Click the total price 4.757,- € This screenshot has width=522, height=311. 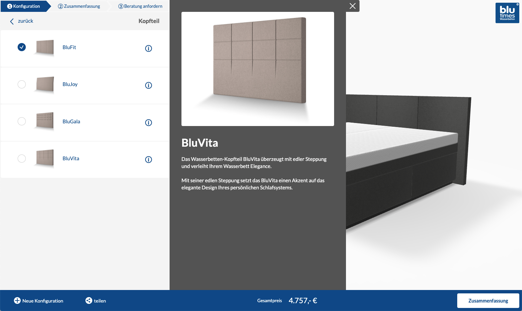click(303, 300)
